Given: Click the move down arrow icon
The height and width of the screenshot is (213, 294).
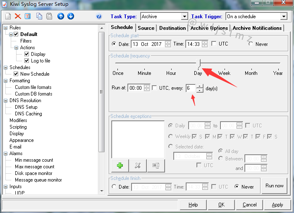Looking at the screenshot, I should coord(71,17).
